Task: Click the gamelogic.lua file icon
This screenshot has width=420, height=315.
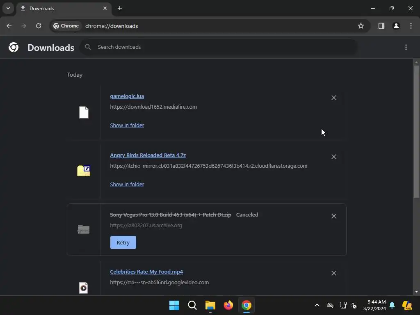Action: pyautogui.click(x=84, y=112)
